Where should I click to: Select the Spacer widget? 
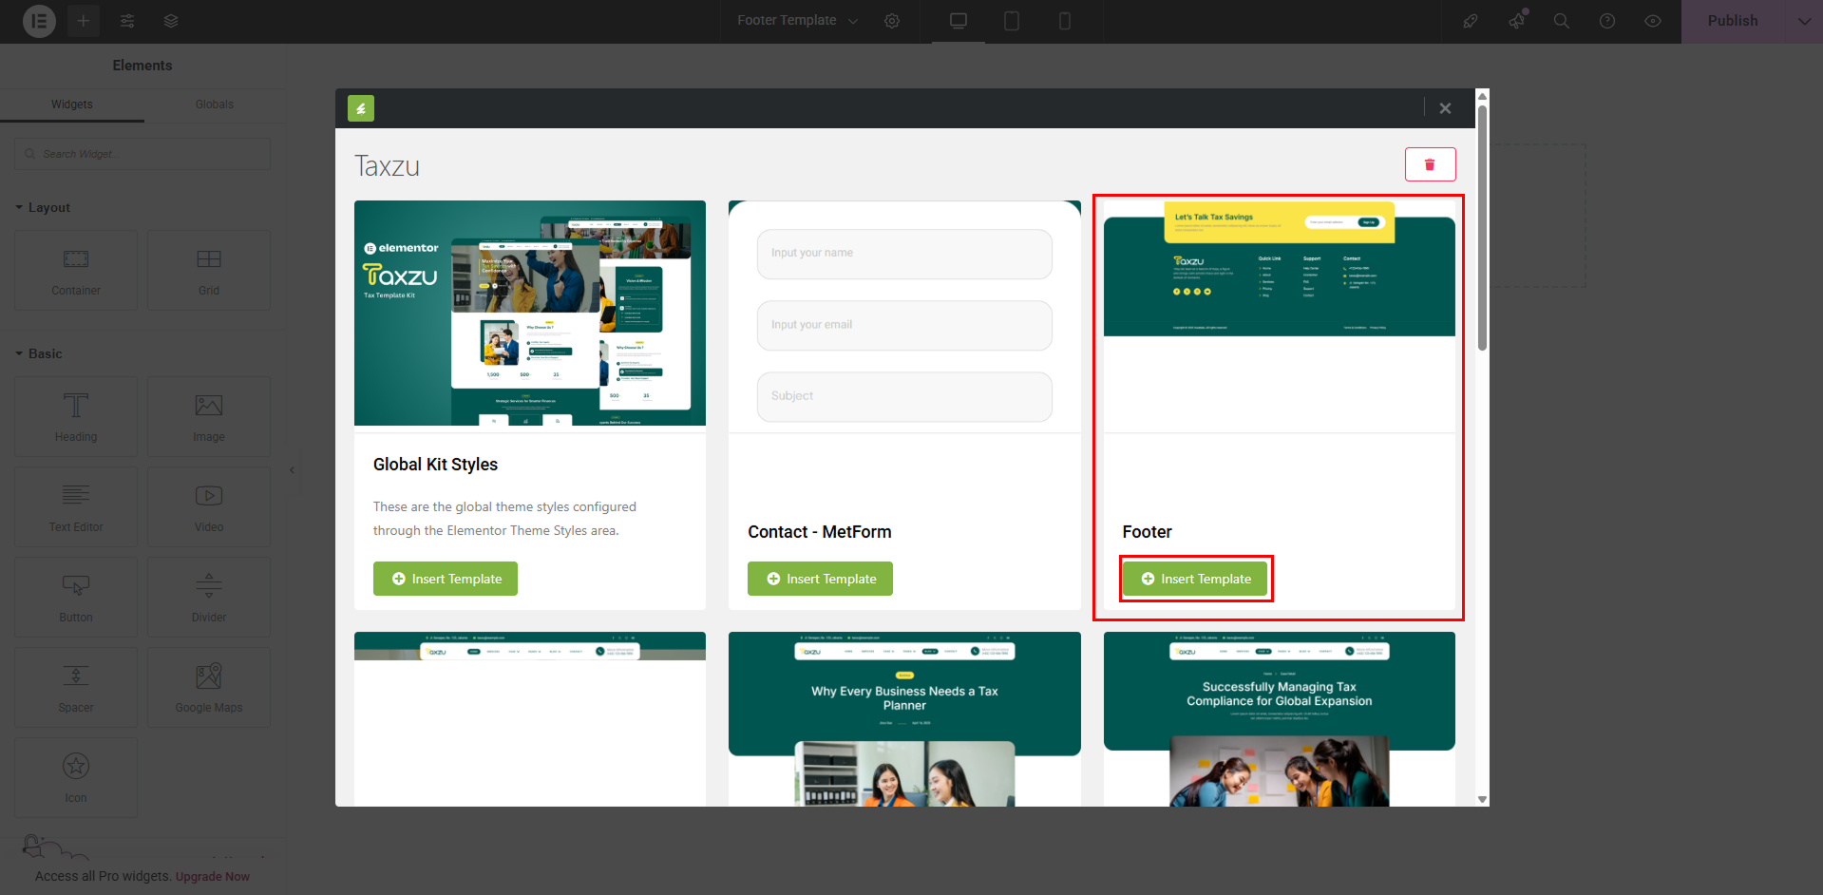point(76,687)
